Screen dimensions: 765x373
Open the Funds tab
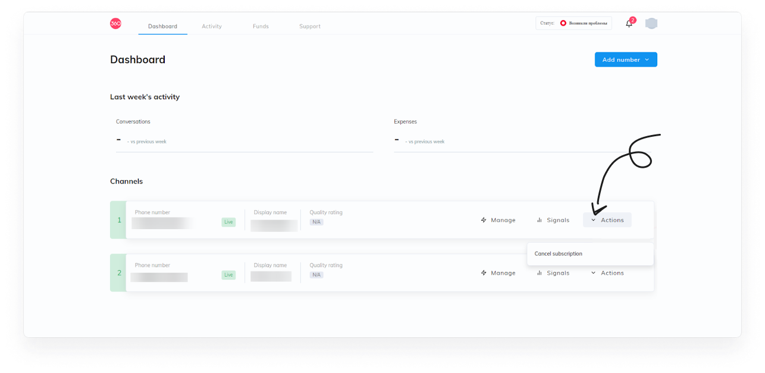pyautogui.click(x=261, y=26)
